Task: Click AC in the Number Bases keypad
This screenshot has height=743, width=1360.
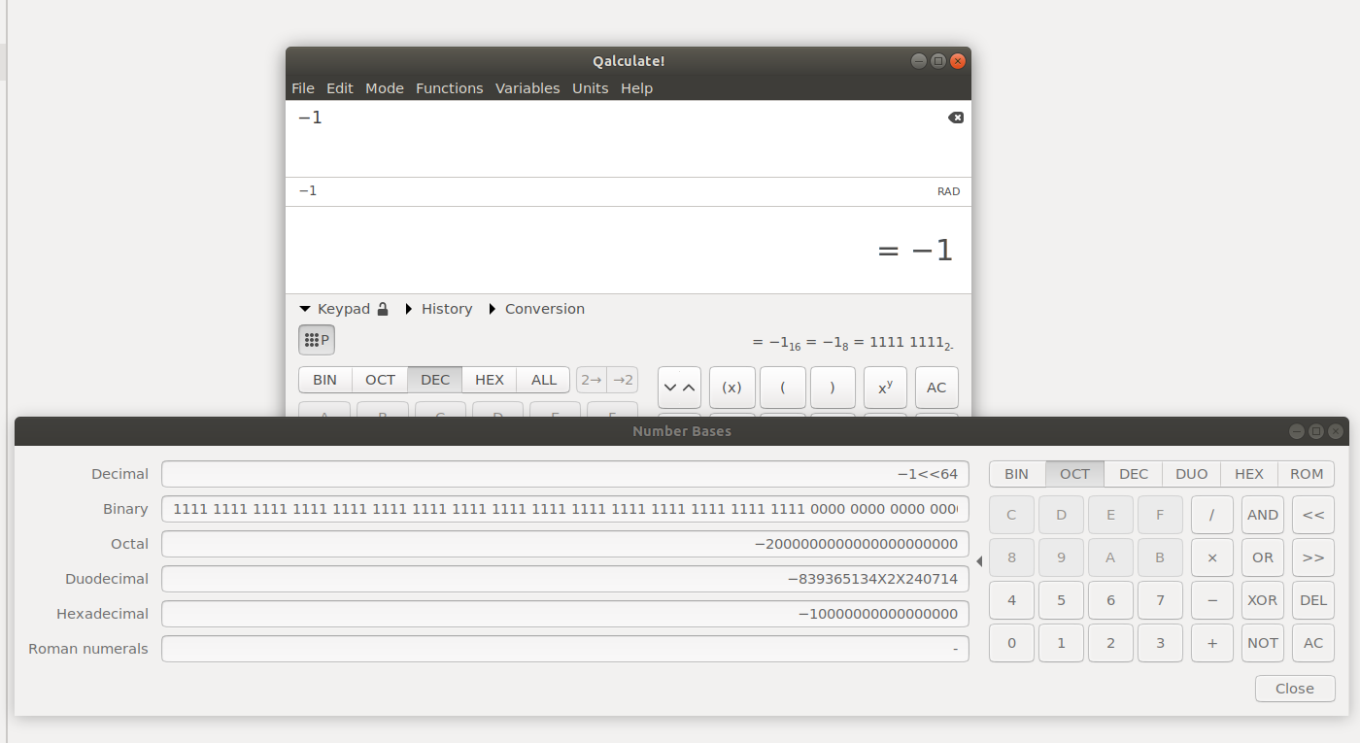Action: pyautogui.click(x=1313, y=643)
